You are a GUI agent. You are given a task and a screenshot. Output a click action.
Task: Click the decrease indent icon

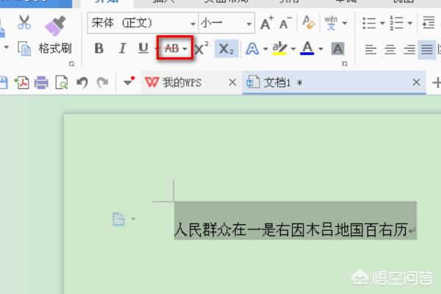click(429, 23)
